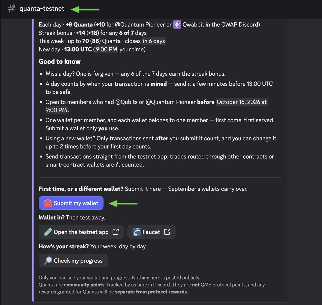Click the magnifying glass progress icon

pos(48,260)
